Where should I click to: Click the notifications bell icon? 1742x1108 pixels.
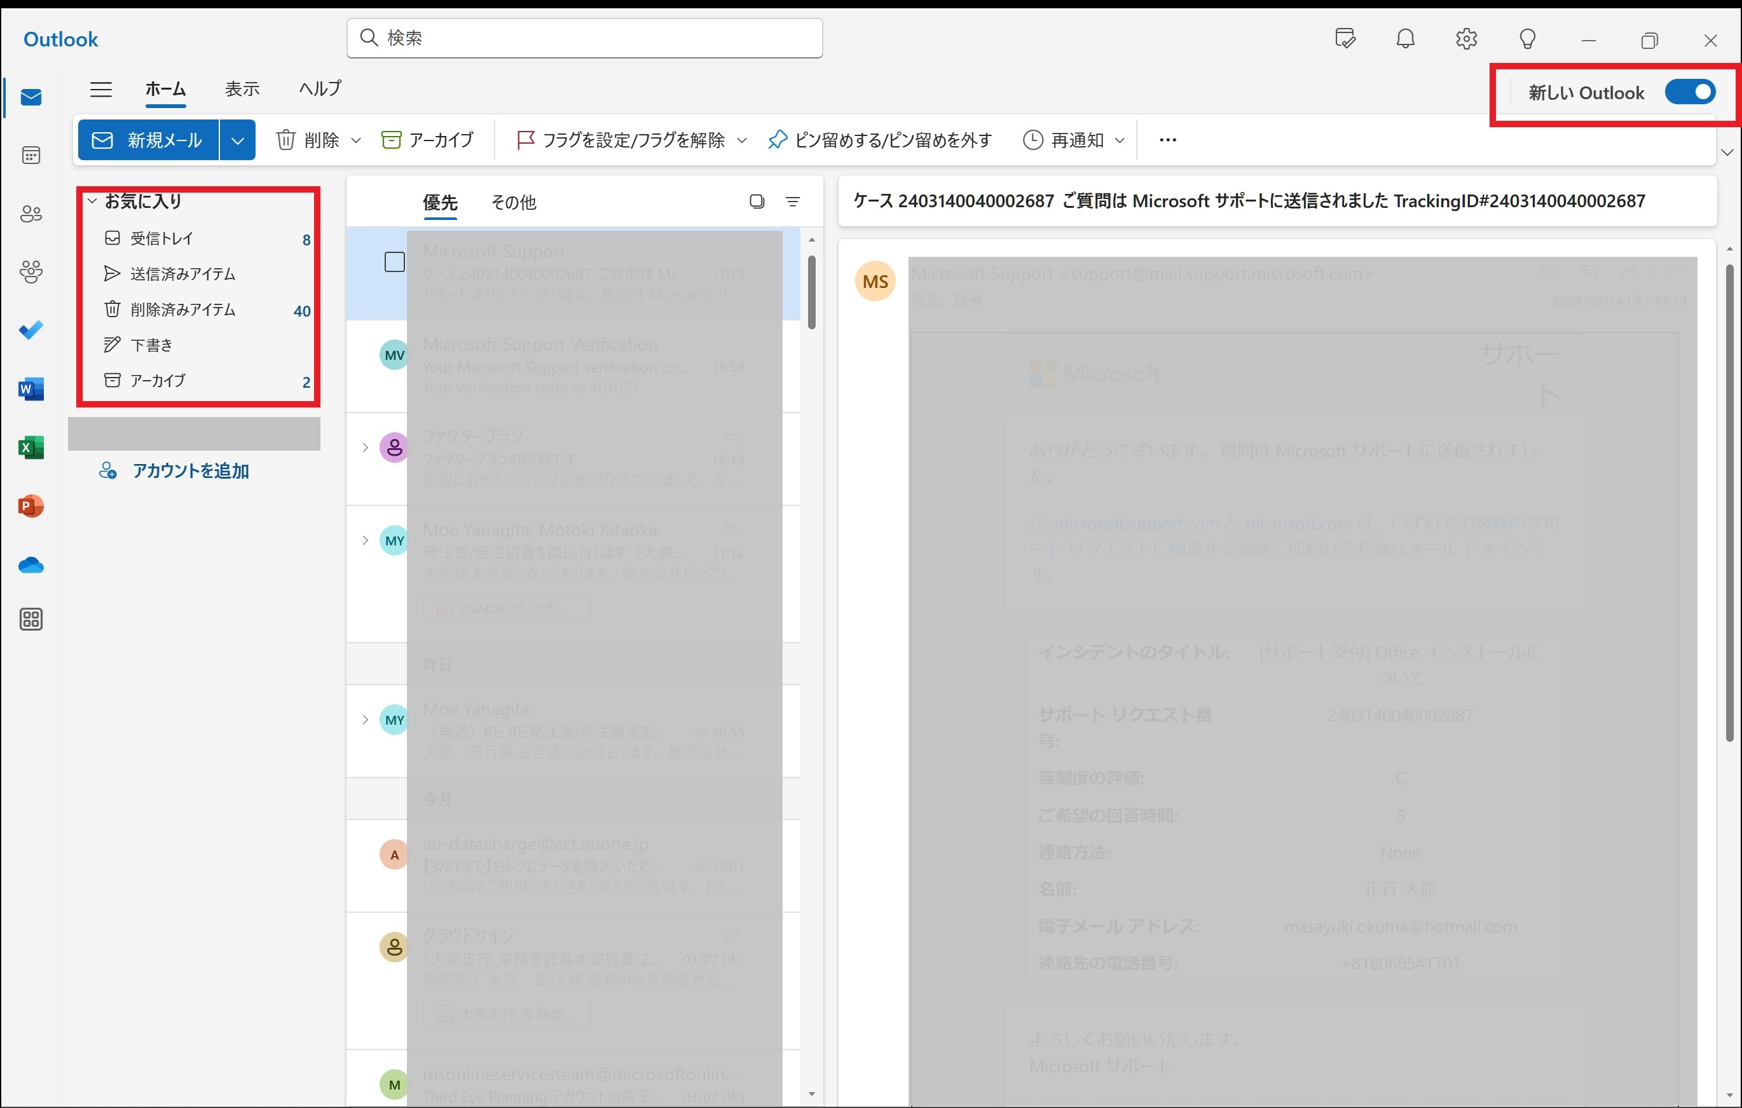pos(1405,39)
